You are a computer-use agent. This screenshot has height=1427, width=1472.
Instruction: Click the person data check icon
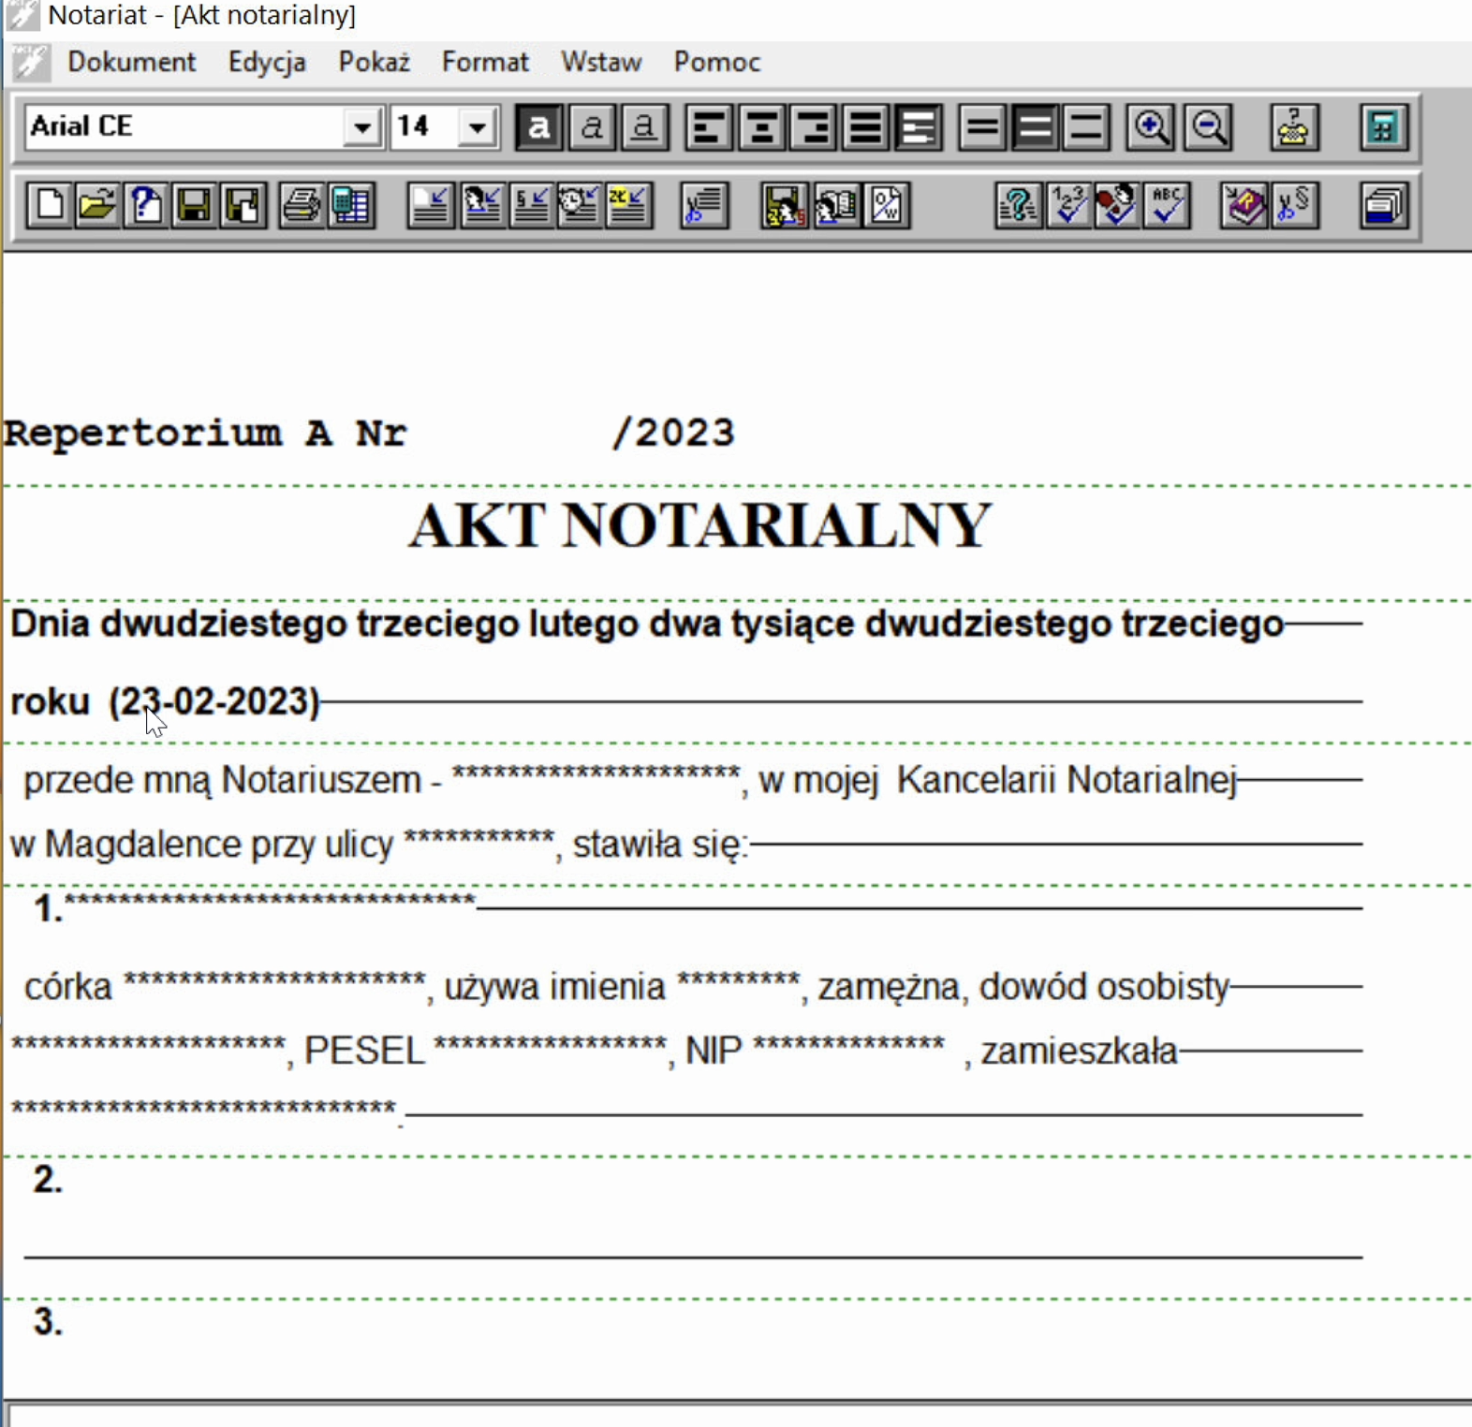pos(1117,205)
